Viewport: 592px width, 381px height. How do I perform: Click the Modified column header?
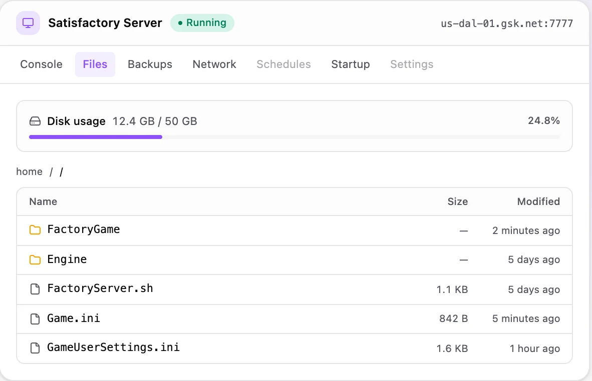tap(538, 201)
